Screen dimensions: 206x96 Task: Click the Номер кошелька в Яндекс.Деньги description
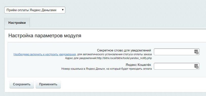(x=107, y=69)
